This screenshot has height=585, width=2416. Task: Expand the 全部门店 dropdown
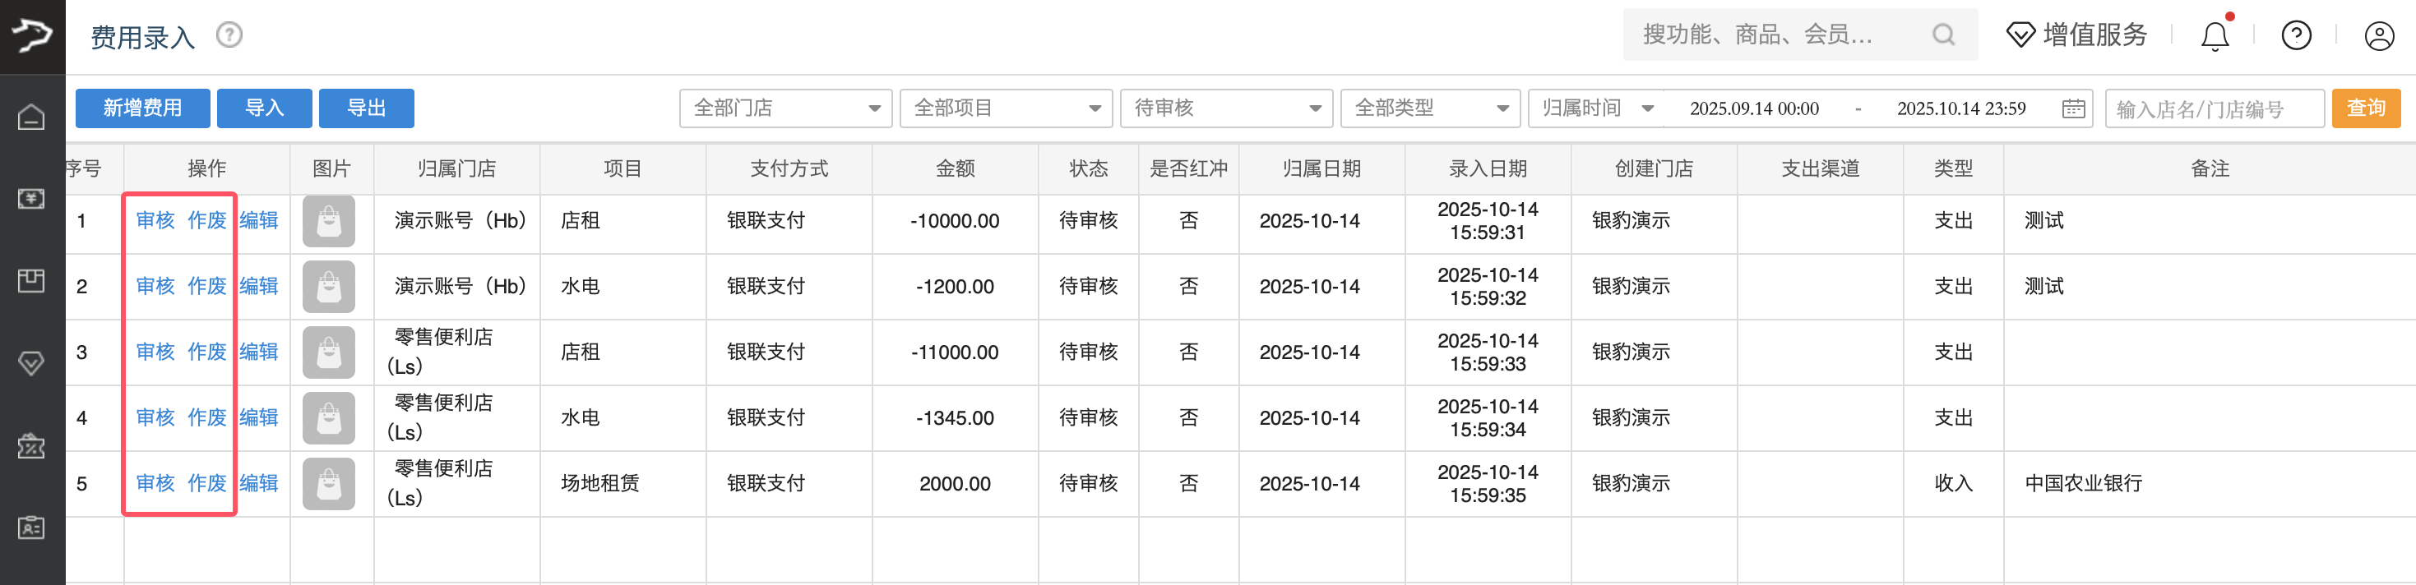coord(785,108)
